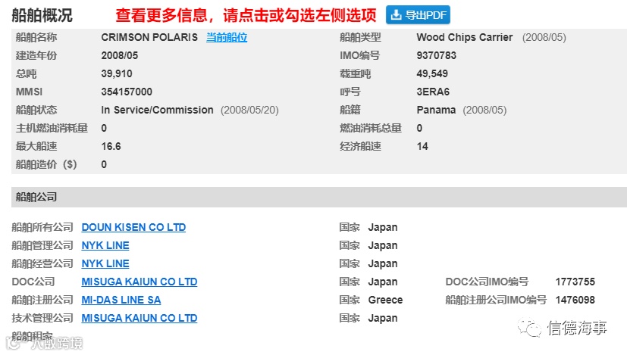Screen dimensions: 627x355
Task: Click Japan country in 船舶所有公司 row
Action: point(383,227)
